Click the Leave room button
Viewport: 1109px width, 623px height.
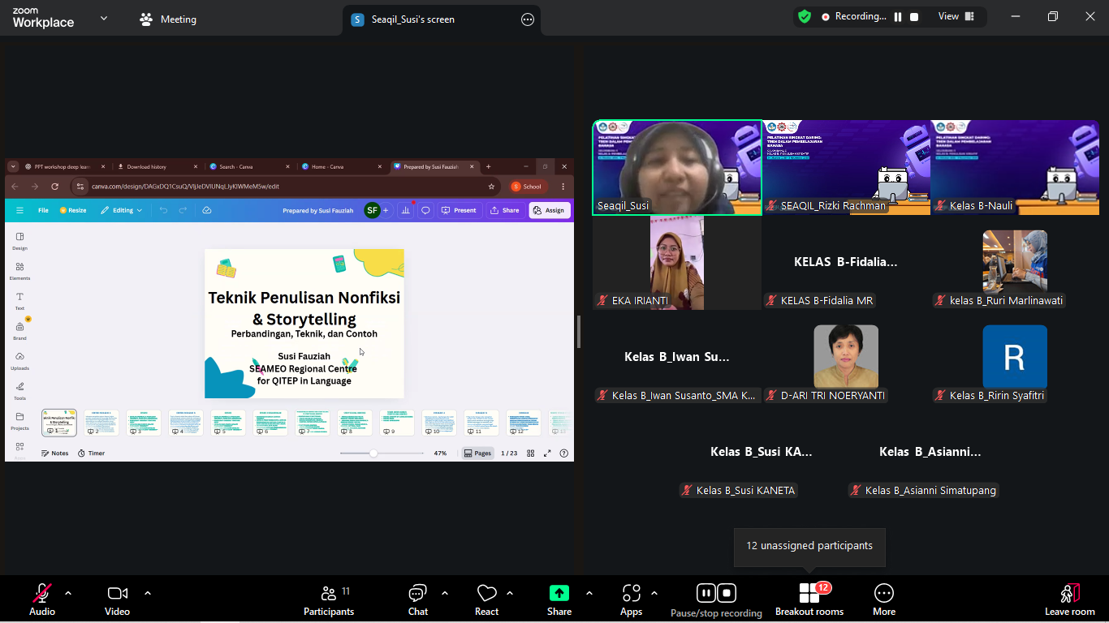pyautogui.click(x=1069, y=599)
